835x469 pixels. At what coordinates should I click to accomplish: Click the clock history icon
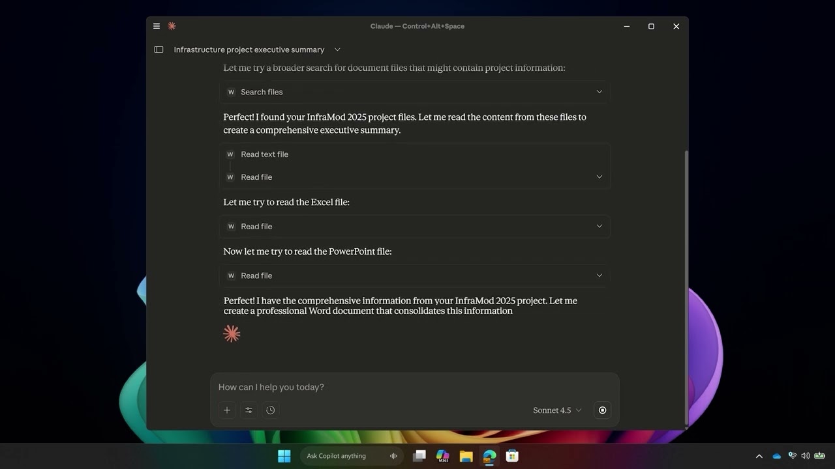271,410
